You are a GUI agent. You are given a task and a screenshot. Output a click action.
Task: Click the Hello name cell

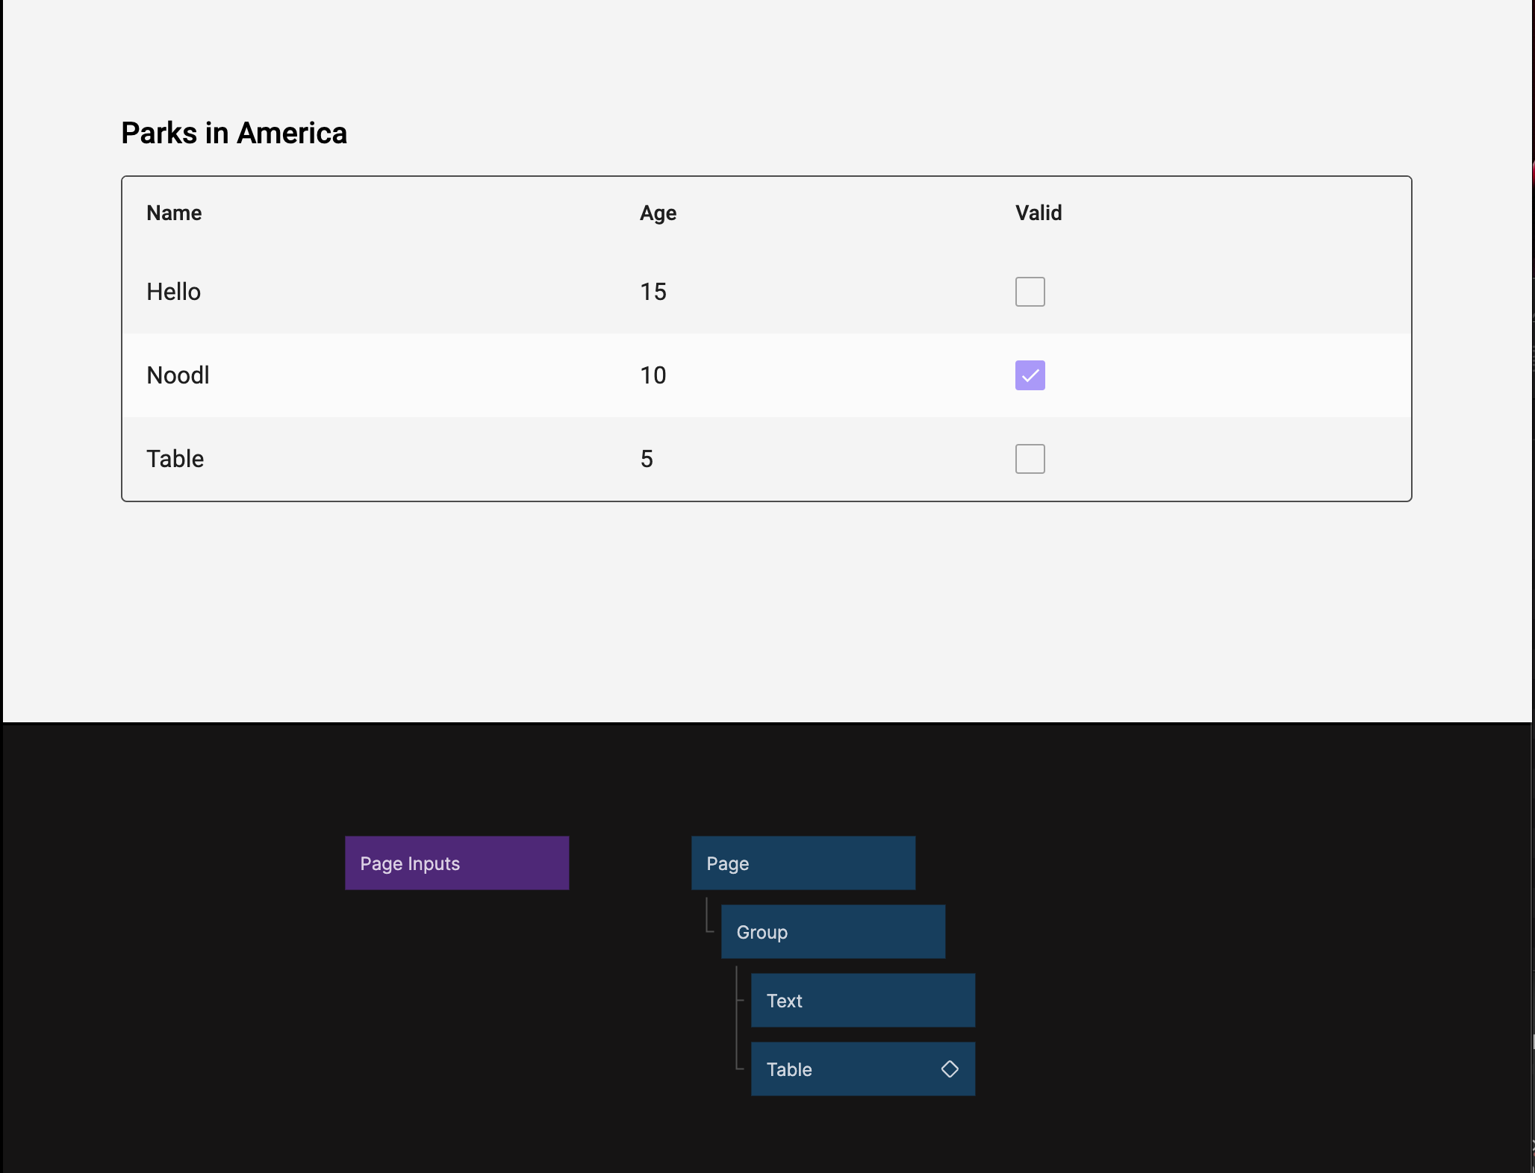[173, 292]
